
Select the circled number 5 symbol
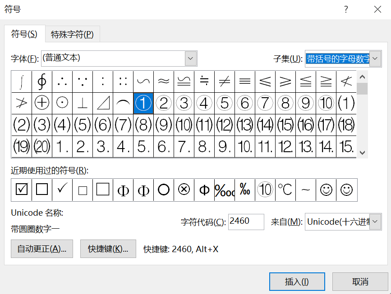pos(224,103)
